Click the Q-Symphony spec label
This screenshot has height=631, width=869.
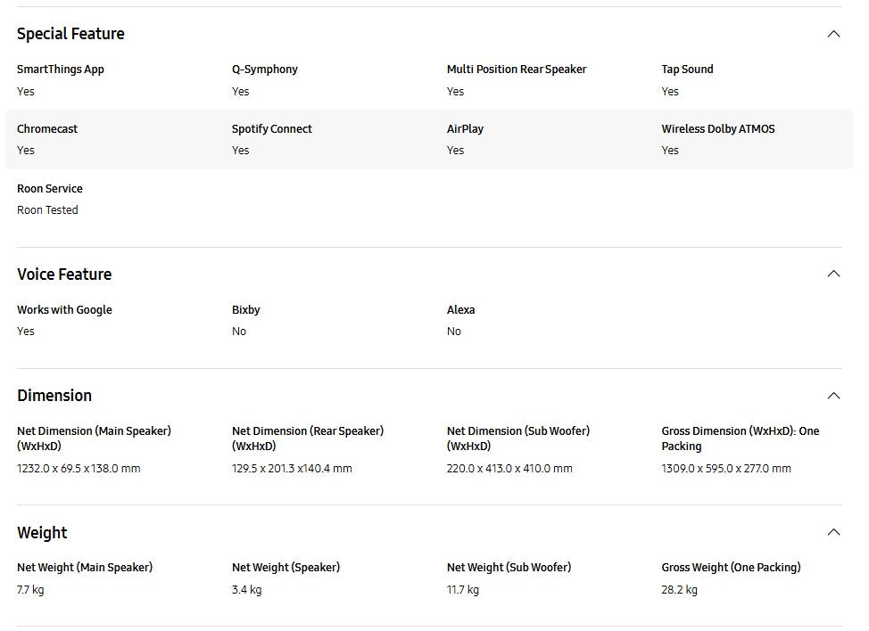click(x=265, y=70)
